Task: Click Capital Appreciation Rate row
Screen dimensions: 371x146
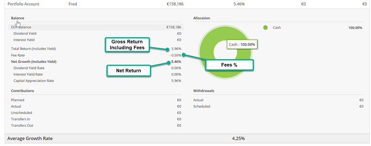Action: point(96,81)
